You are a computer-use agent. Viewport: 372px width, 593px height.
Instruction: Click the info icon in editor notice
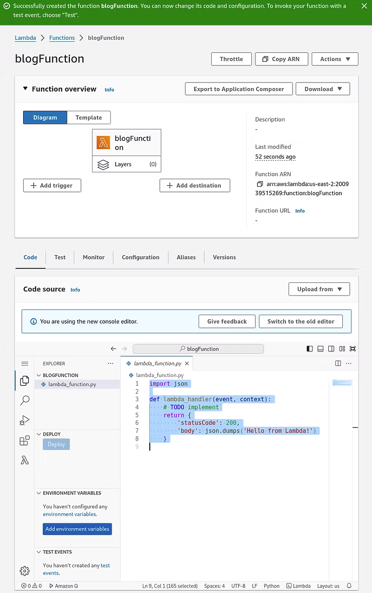click(33, 322)
